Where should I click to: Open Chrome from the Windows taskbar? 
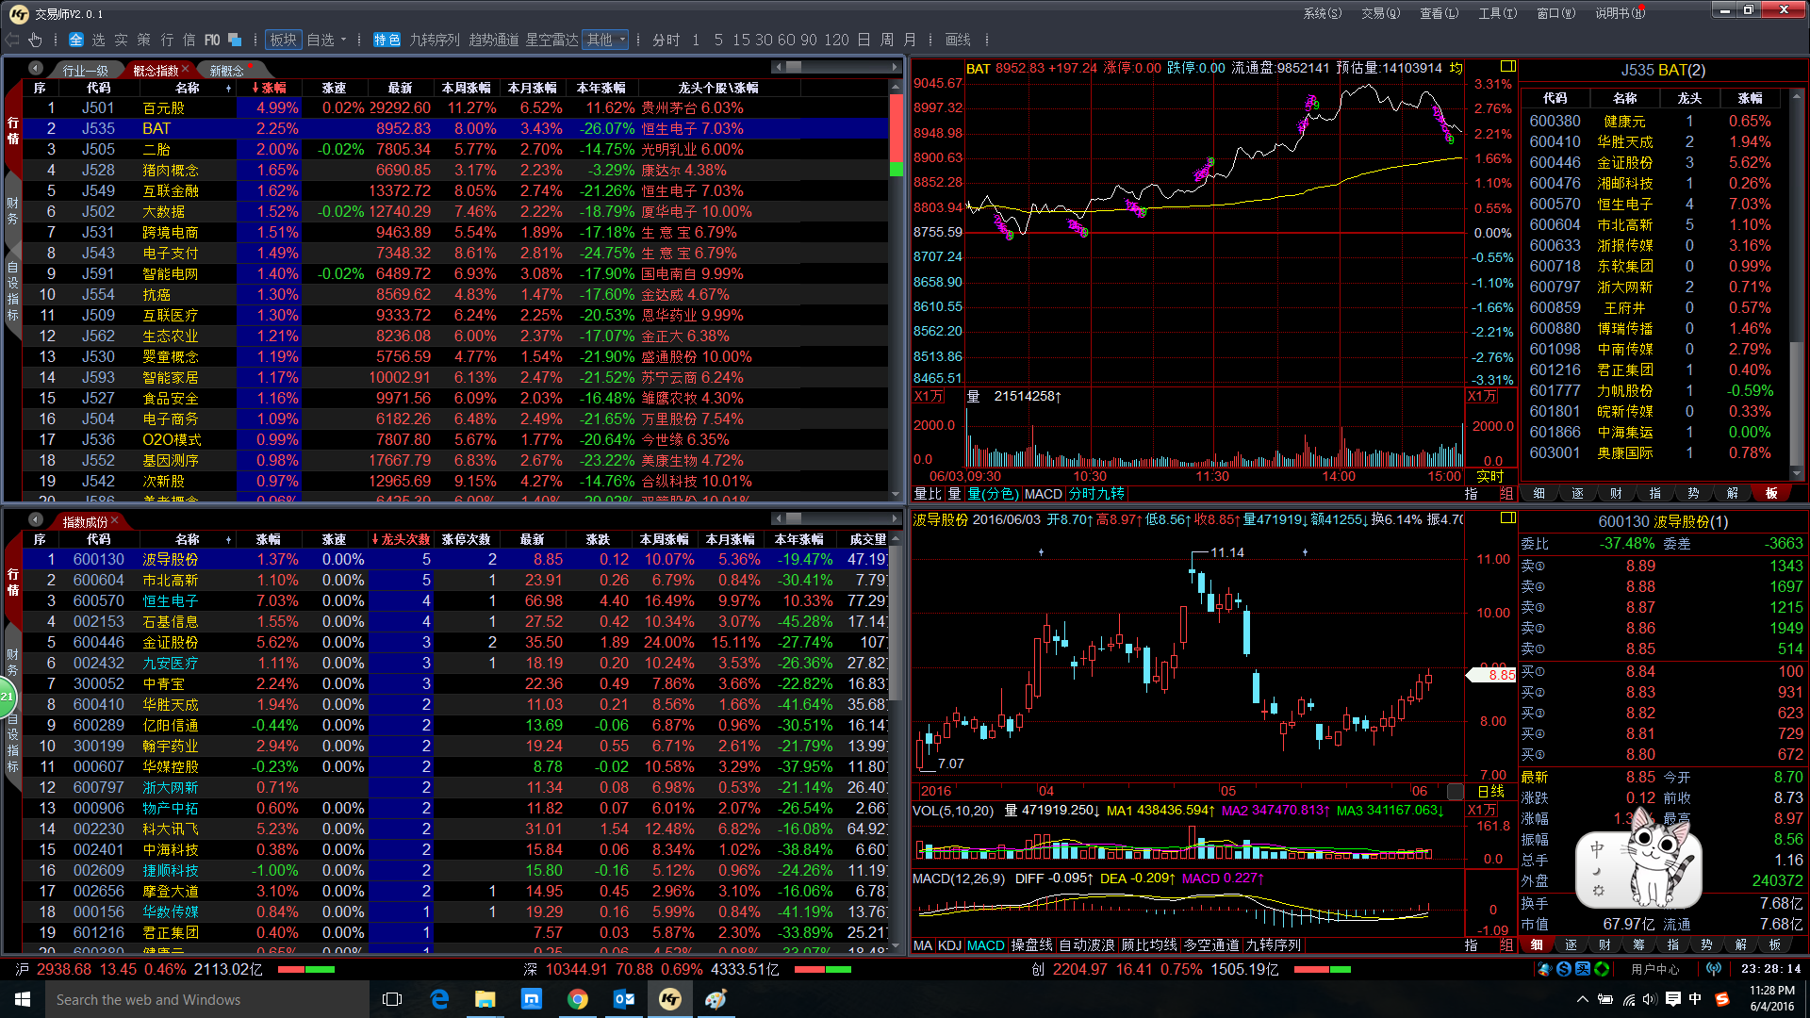(x=578, y=999)
